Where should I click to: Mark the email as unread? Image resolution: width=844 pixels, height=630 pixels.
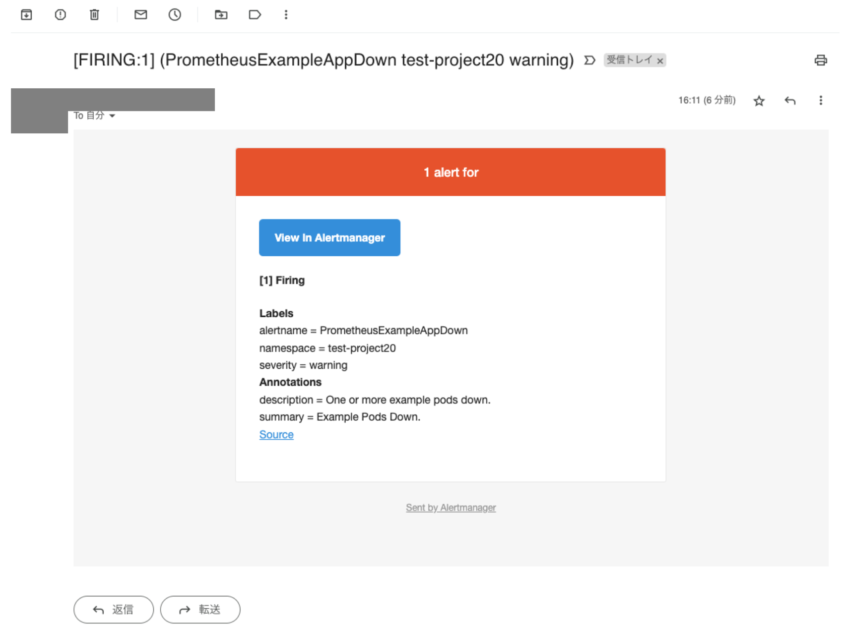pyautogui.click(x=141, y=15)
